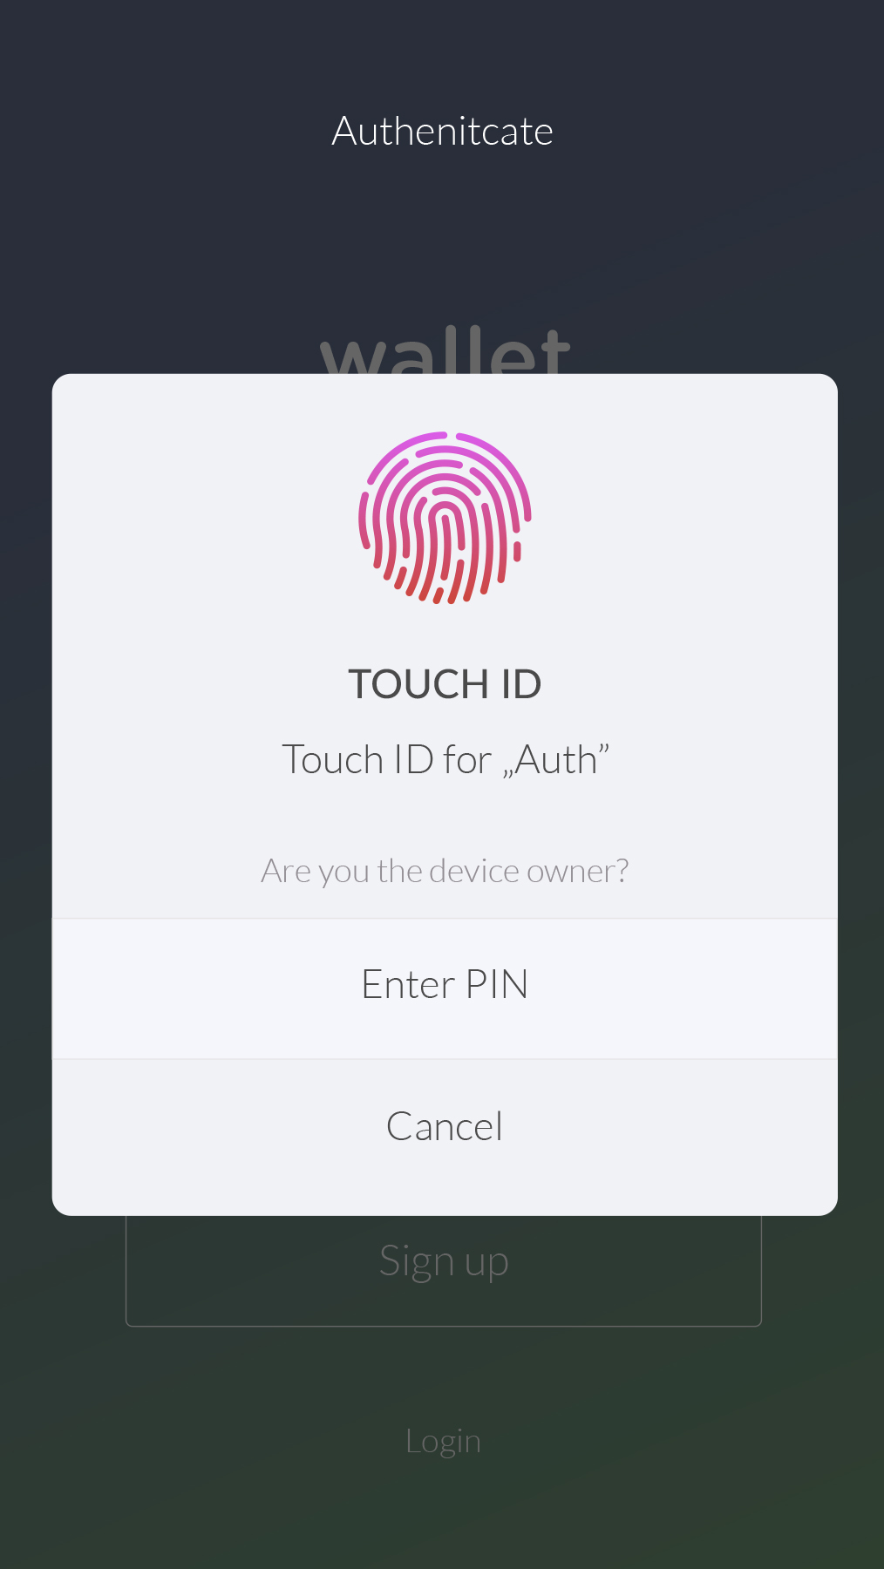Click the Touch ID for „Auth” subtitle
The height and width of the screenshot is (1569, 884).
point(445,760)
